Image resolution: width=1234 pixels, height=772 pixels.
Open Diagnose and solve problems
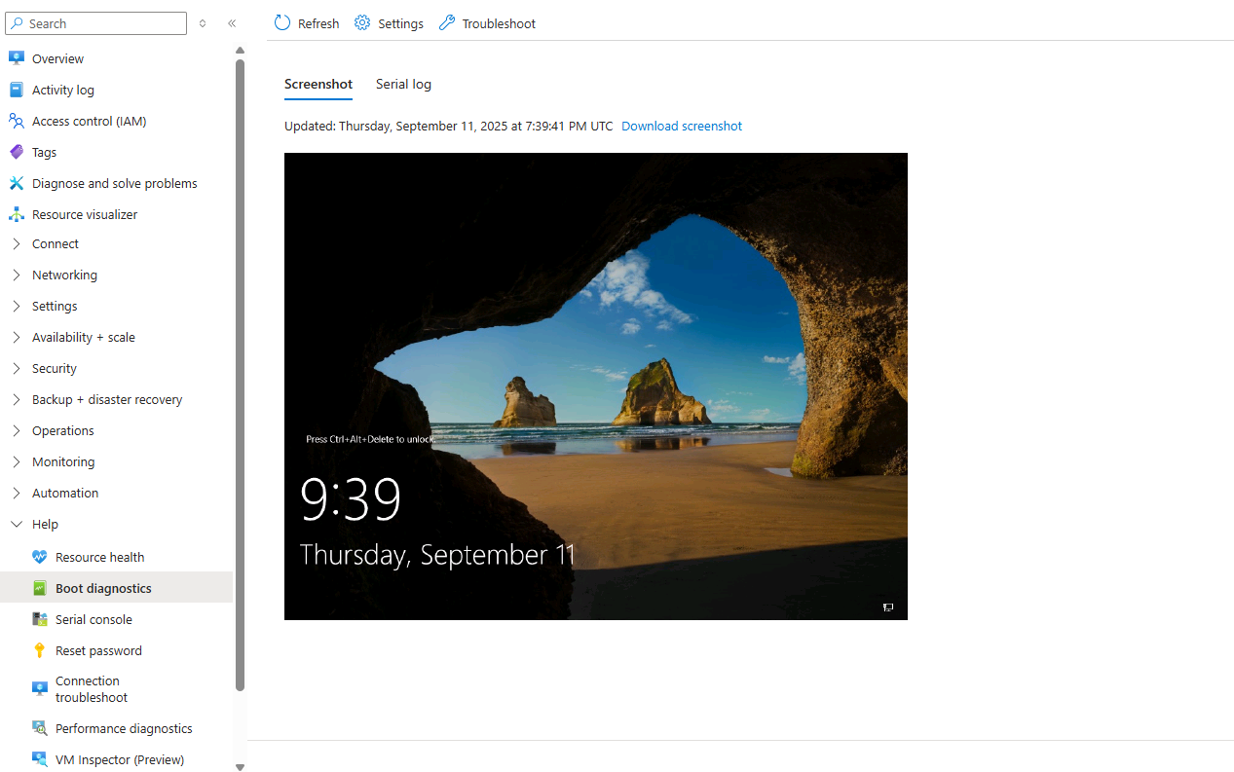tap(117, 183)
